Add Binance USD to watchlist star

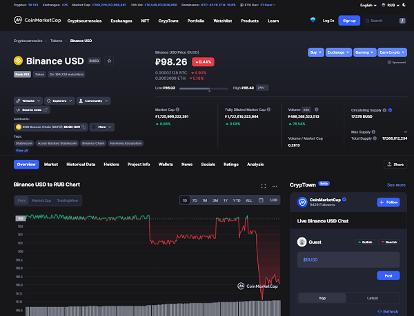pyautogui.click(x=109, y=61)
